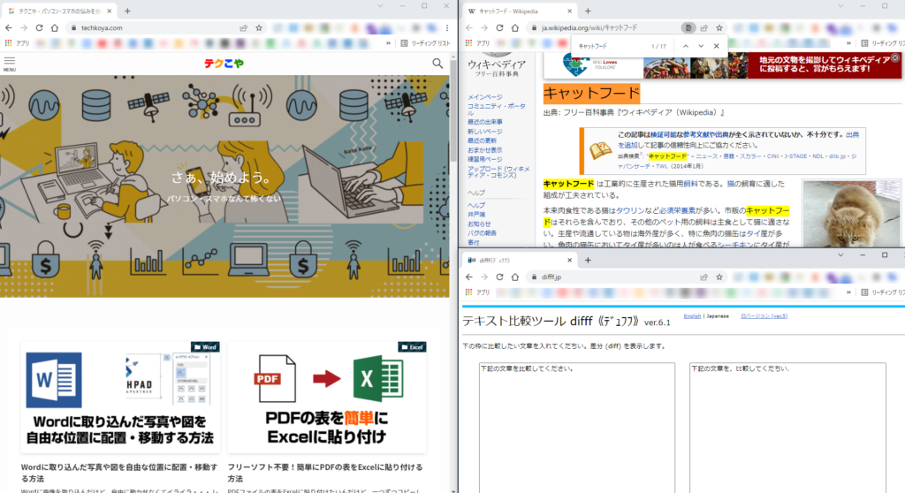Open tab search dropdown in Wikipedia window
This screenshot has width=905, height=493.
click(x=840, y=6)
